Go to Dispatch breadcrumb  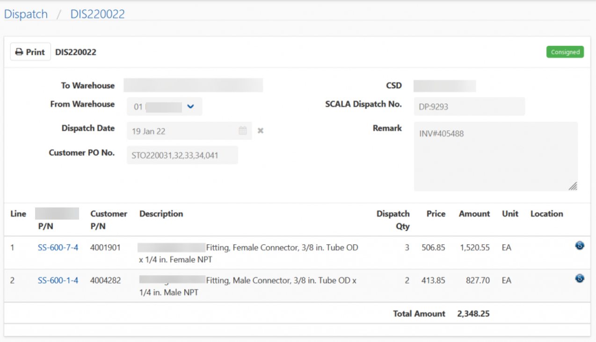click(x=26, y=14)
